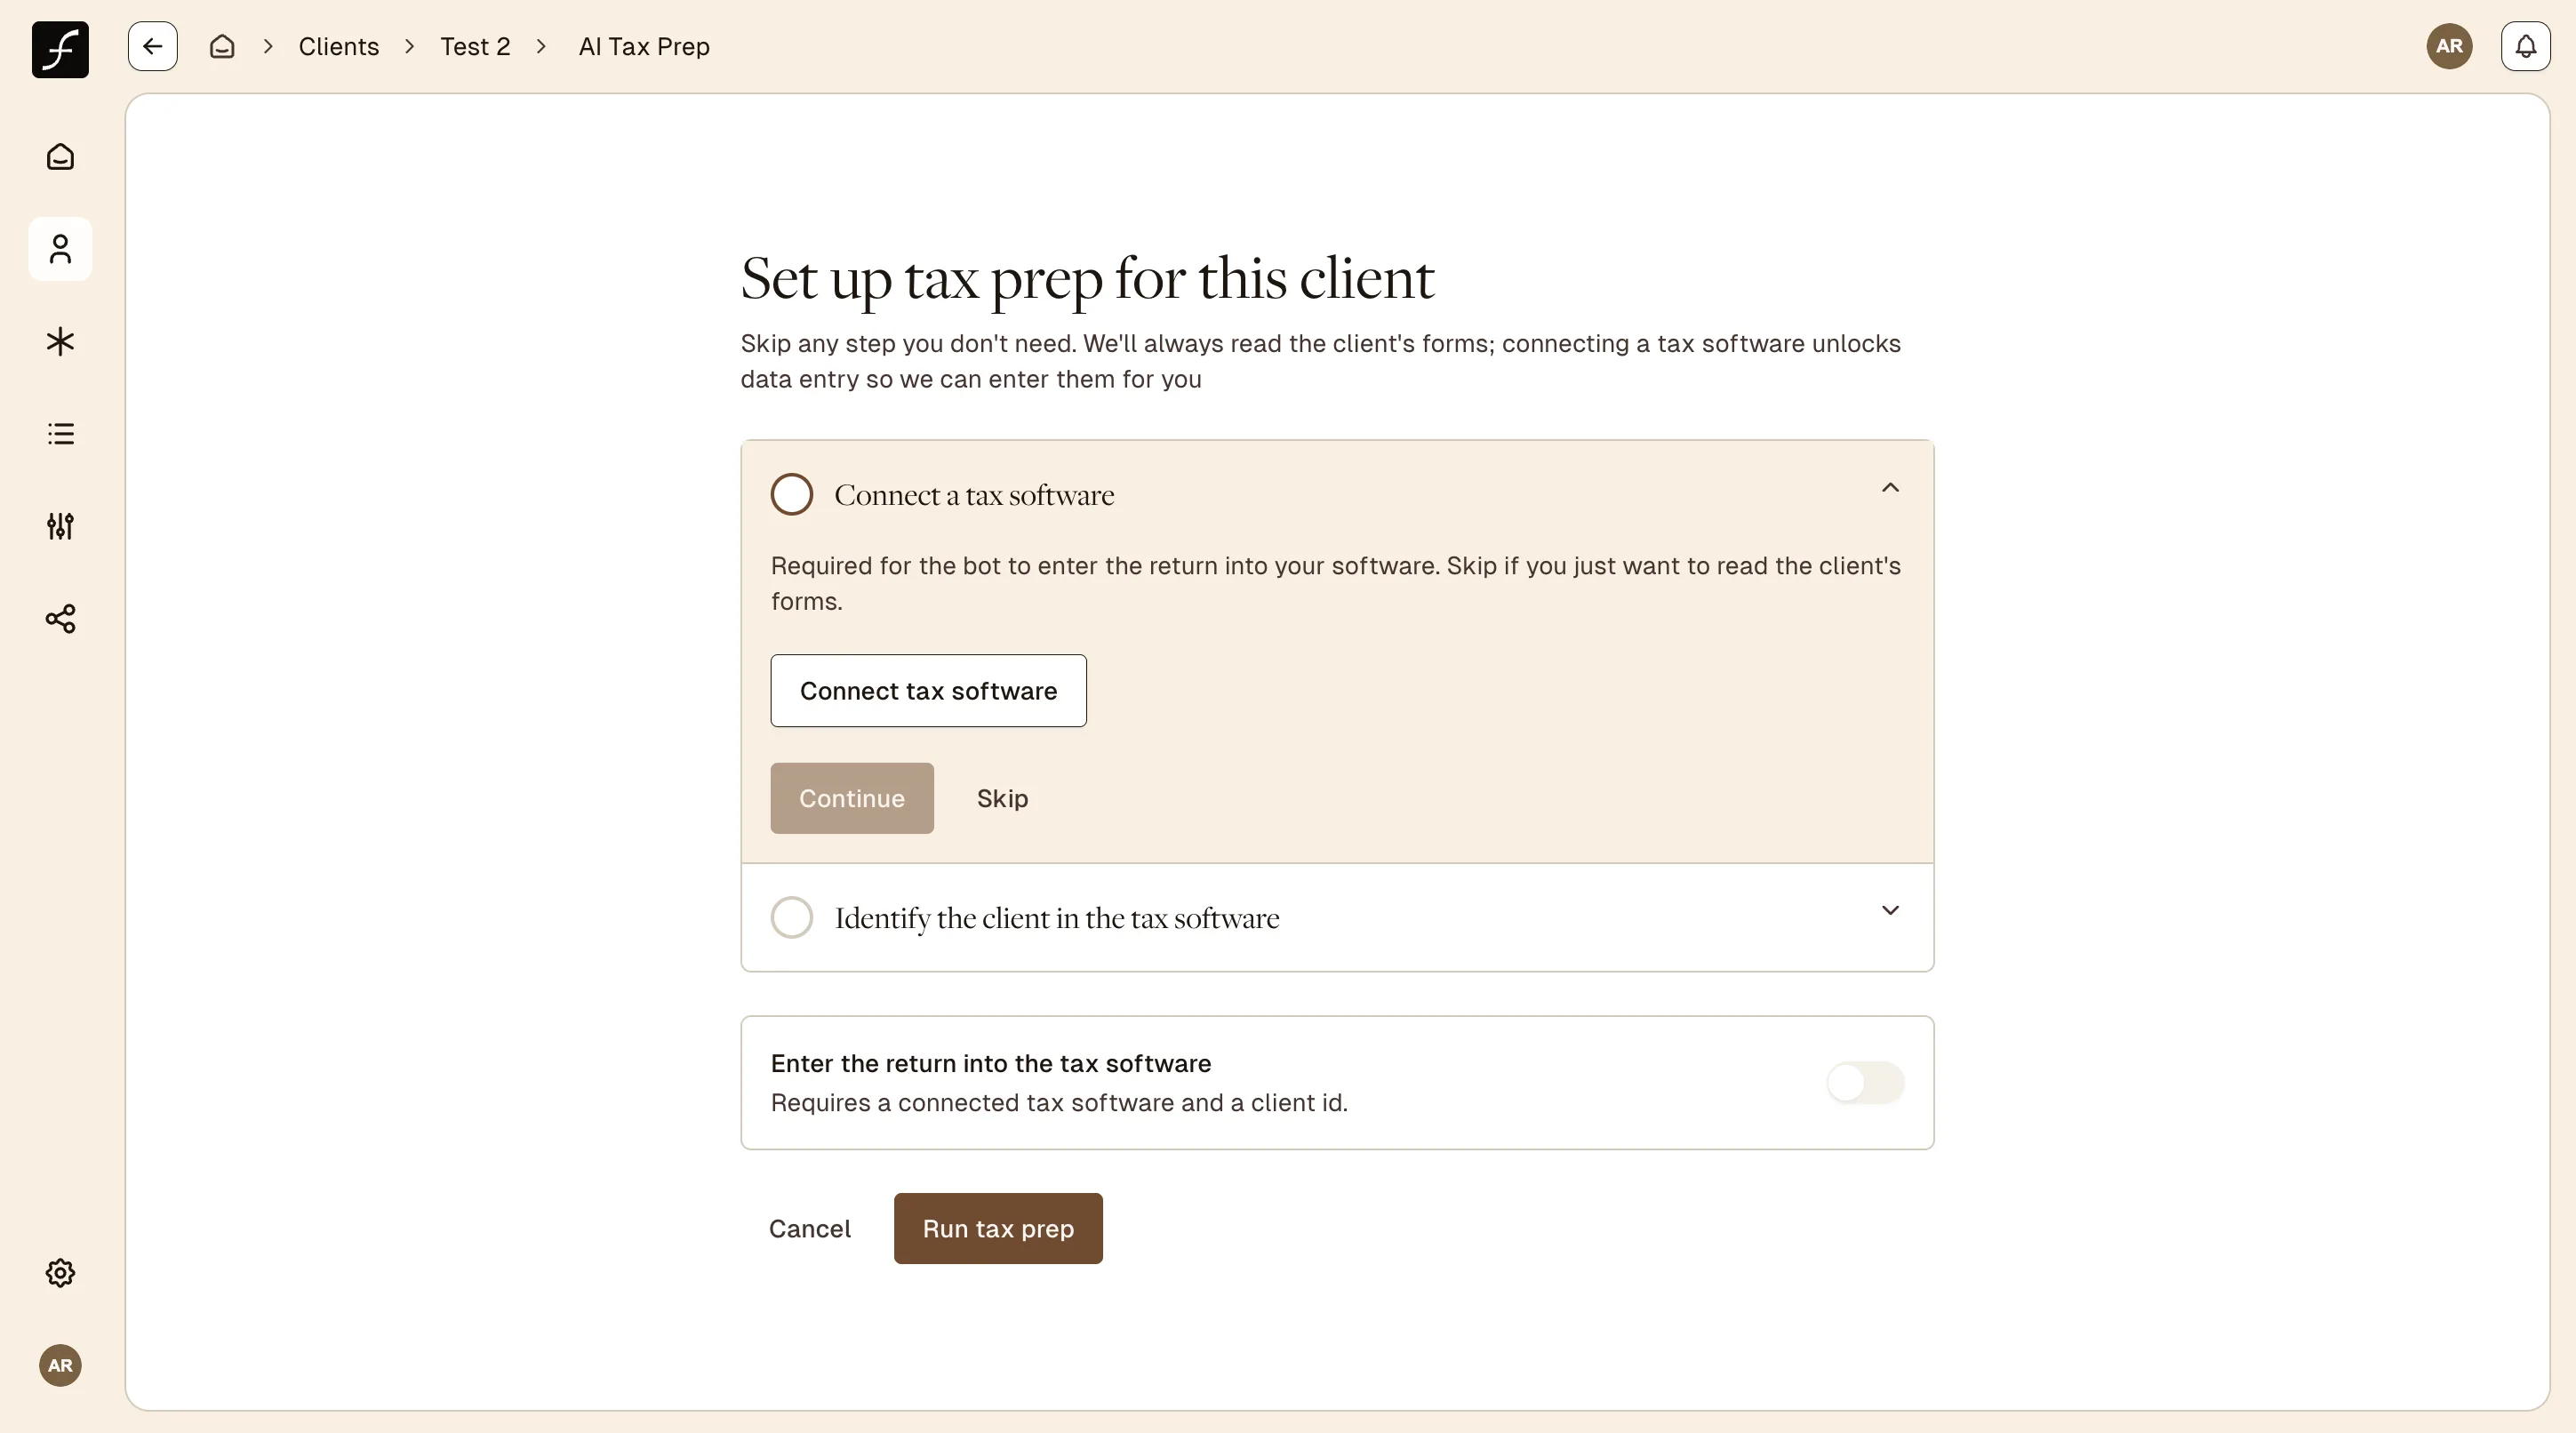
Task: Skip the connect tax software step
Action: click(x=1002, y=798)
